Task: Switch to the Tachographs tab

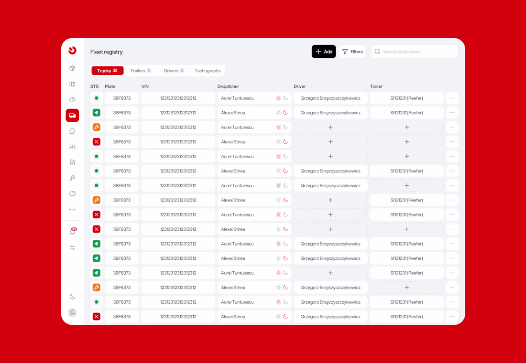Action: pyautogui.click(x=208, y=71)
